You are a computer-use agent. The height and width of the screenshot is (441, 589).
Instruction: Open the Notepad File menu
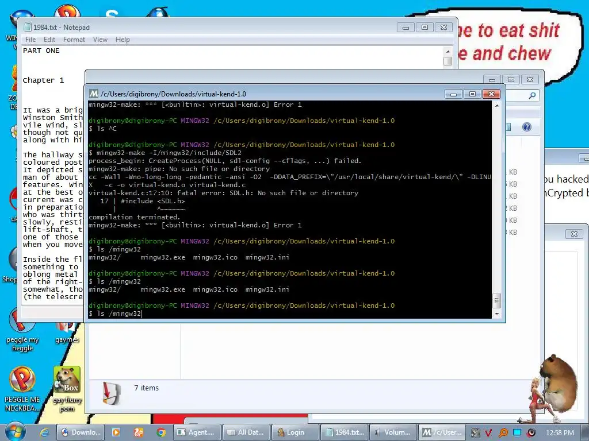(30, 40)
